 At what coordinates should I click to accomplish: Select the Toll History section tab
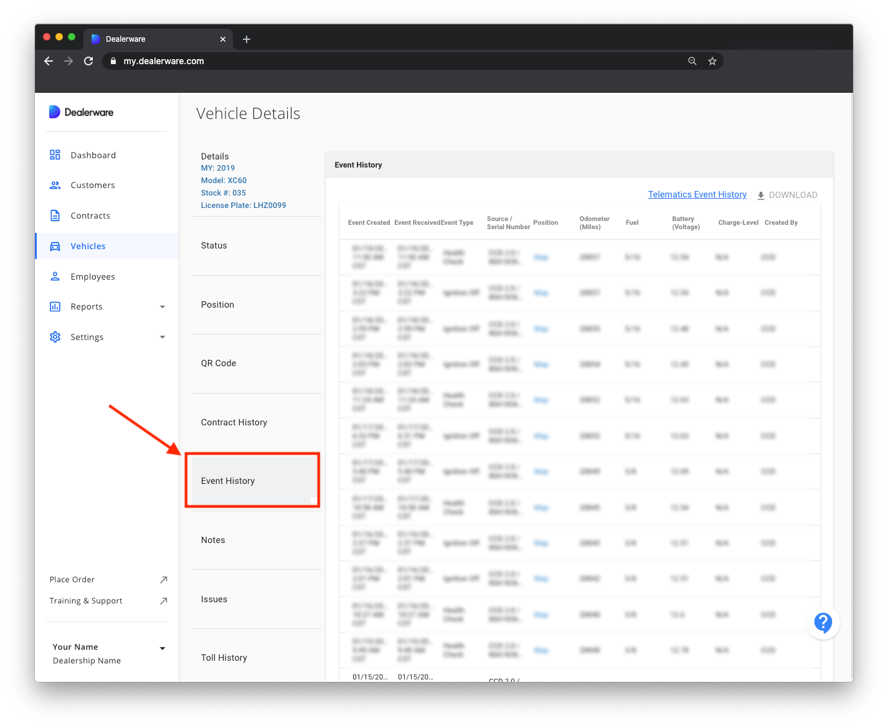(x=256, y=656)
